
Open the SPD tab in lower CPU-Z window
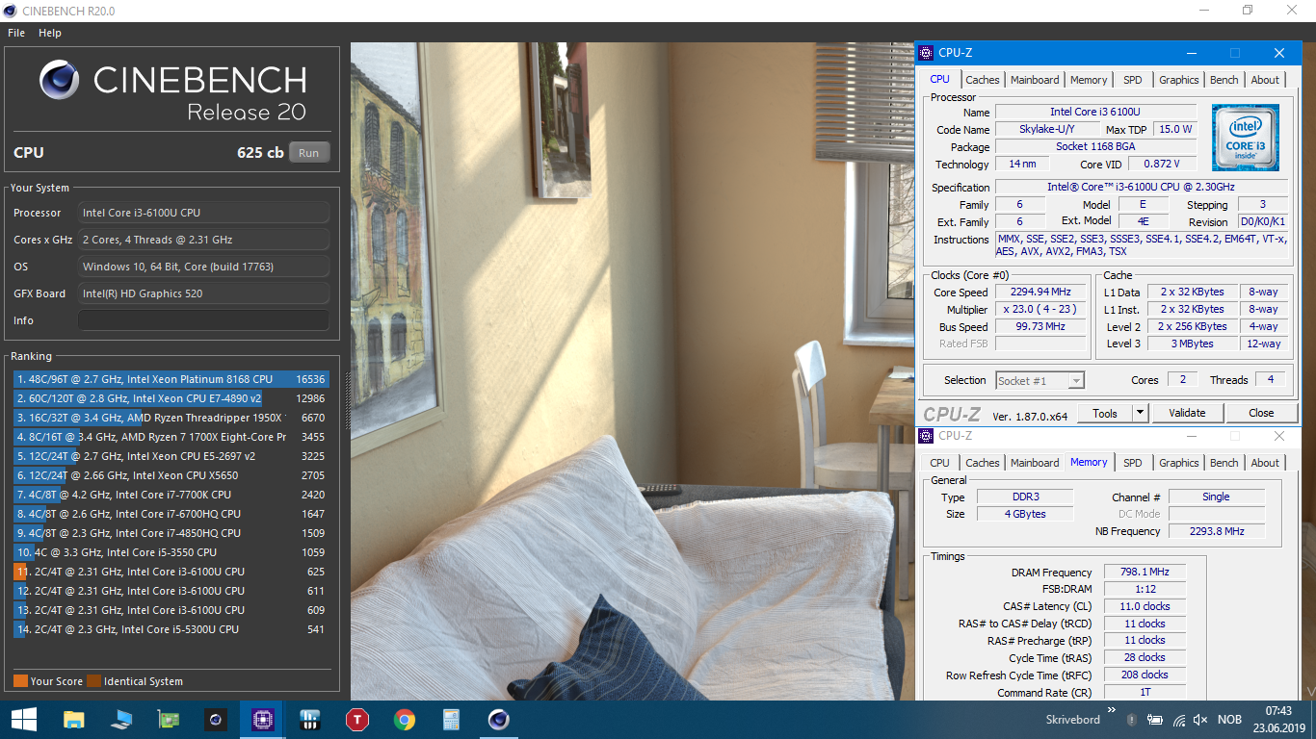(1132, 463)
